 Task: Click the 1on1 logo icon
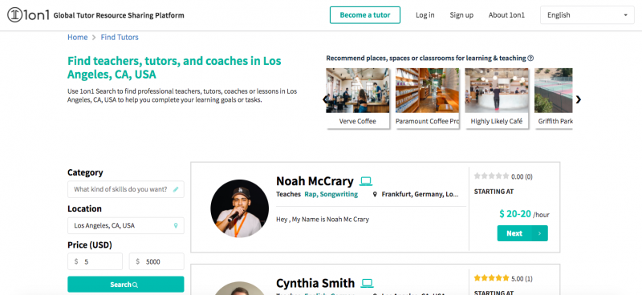point(14,15)
